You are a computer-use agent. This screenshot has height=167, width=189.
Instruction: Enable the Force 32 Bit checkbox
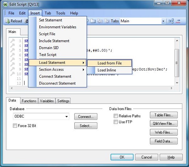15,126
